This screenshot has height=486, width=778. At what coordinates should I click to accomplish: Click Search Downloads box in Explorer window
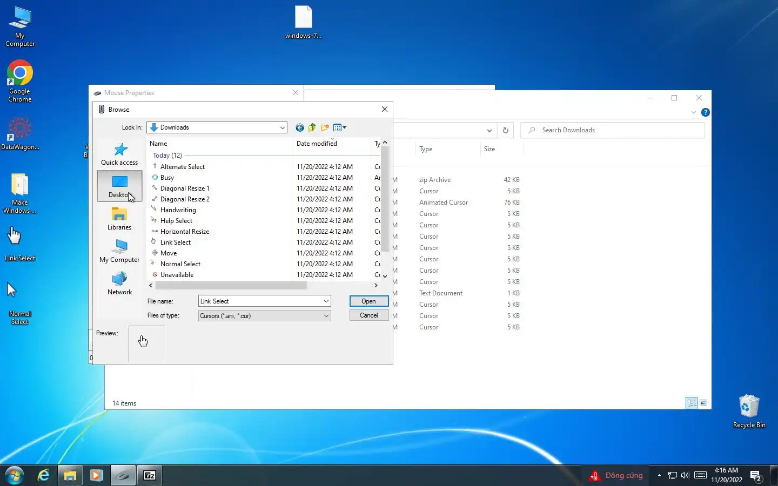click(x=613, y=130)
